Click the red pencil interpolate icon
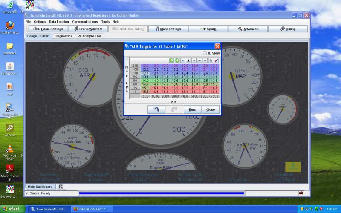341x213 pixels. [x=216, y=60]
